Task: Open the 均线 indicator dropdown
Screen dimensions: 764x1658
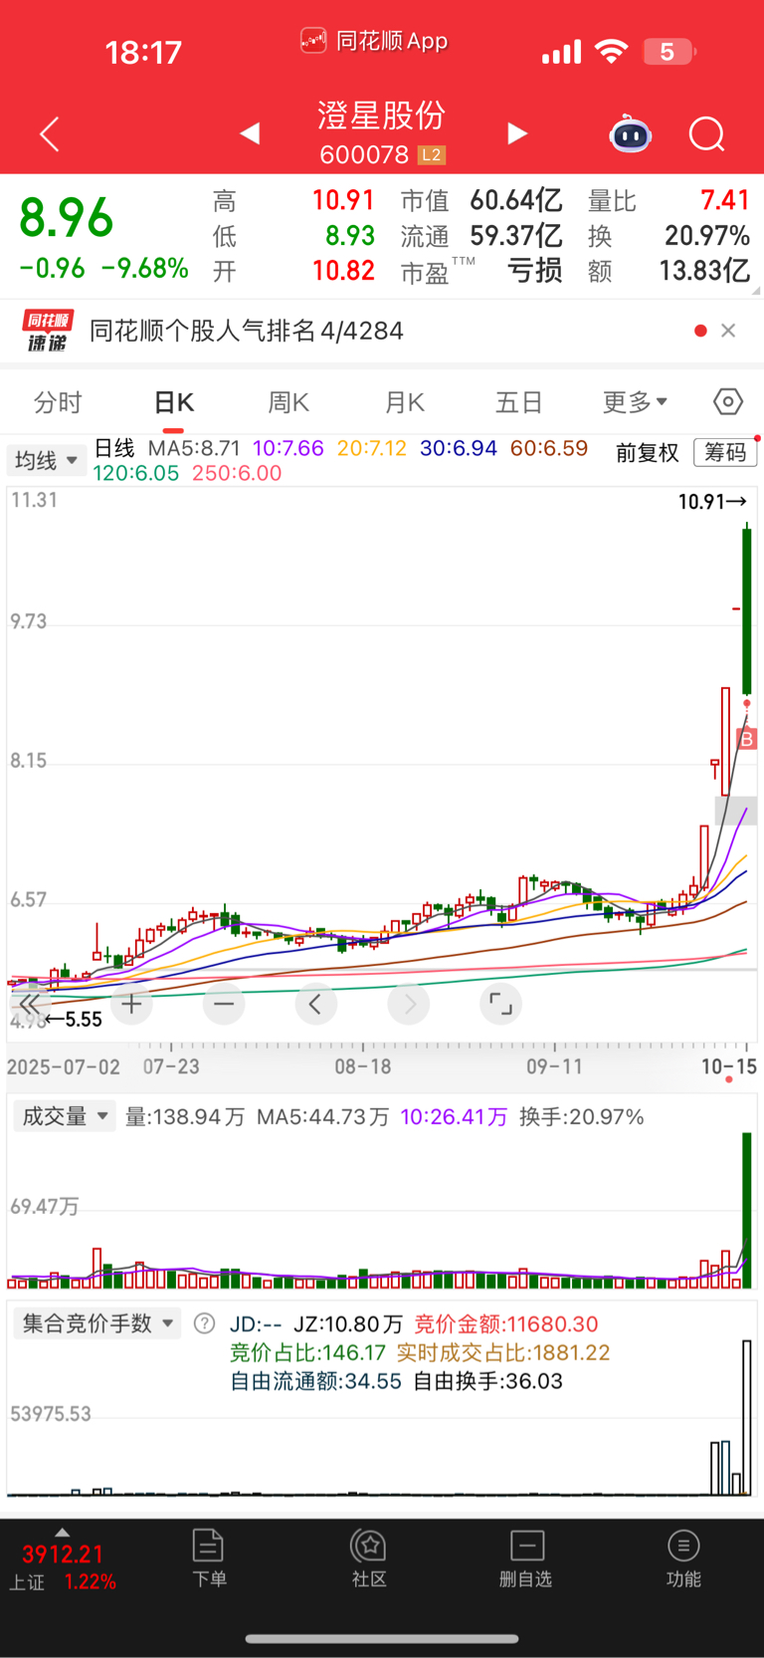Action: pos(46,460)
